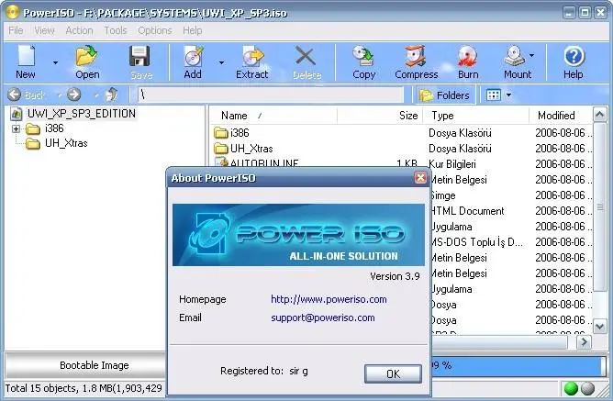Image resolution: width=613 pixels, height=401 pixels.
Task: Open the Options menu
Action: pyautogui.click(x=155, y=30)
